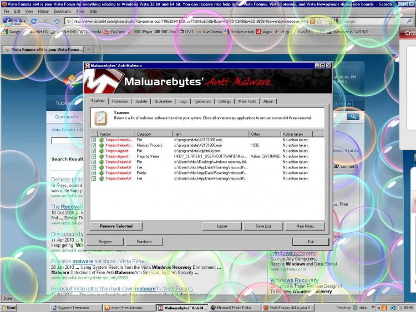This screenshot has width=416, height=312.
Task: Uncheck Trojan.FakeAV Folder row checkbox
Action: pyautogui.click(x=94, y=173)
